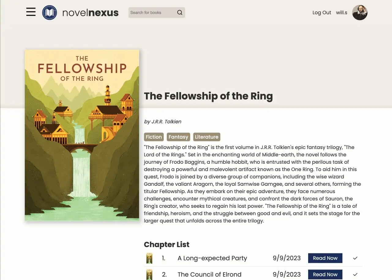The height and width of the screenshot is (280, 392).
Task: Click Read Now for The Council of Elrond
Action: (325, 274)
